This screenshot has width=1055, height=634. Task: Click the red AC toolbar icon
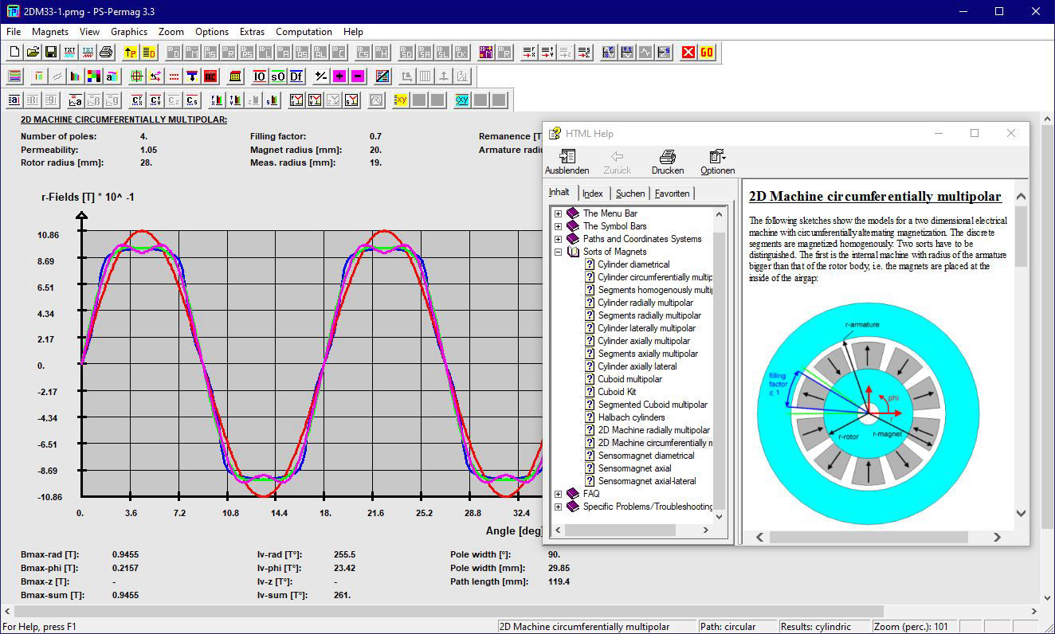[x=210, y=76]
